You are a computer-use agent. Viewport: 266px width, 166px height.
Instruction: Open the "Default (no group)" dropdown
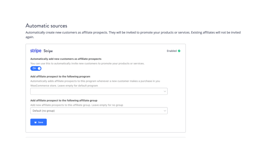pos(99,110)
